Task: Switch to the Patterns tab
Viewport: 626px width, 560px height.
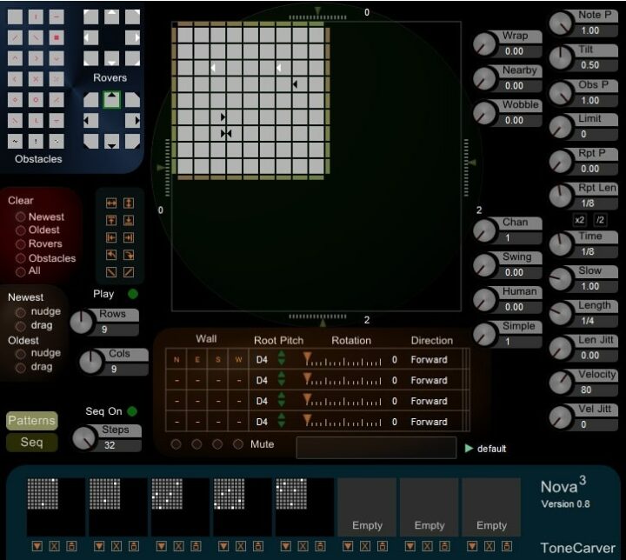Action: (x=31, y=421)
